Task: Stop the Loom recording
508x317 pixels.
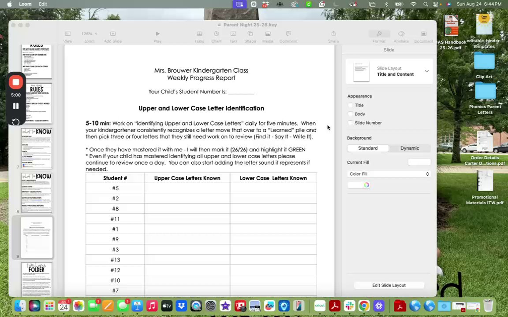Action: coord(15,82)
